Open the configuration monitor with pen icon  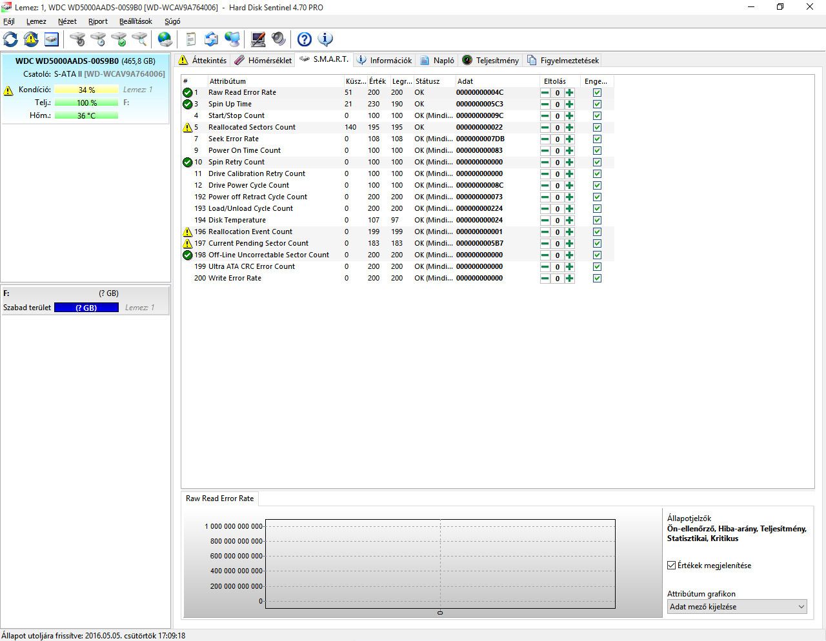pos(258,39)
